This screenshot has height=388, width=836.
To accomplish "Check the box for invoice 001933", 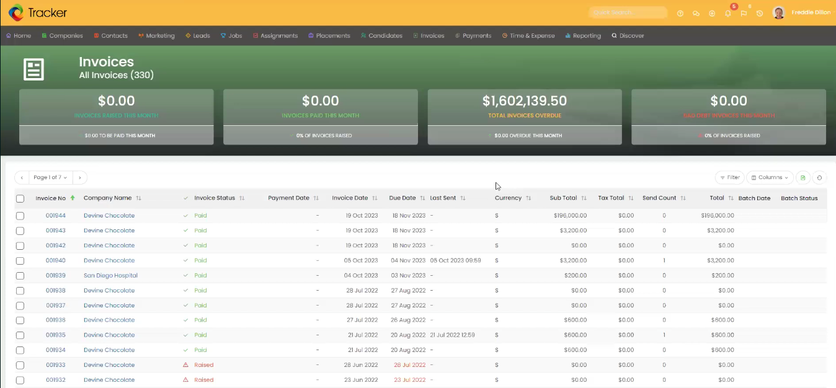I will coord(20,365).
